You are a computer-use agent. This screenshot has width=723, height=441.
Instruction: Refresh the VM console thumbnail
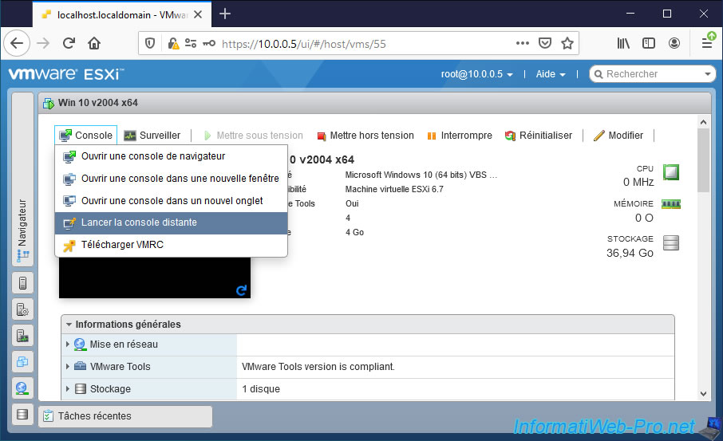(x=241, y=289)
